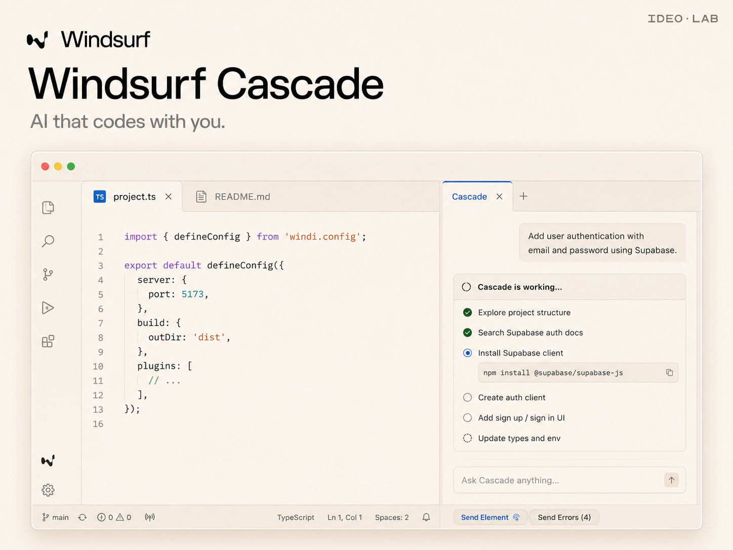This screenshot has width=733, height=550.
Task: Select Update types and env dotted circle
Action: click(x=468, y=438)
